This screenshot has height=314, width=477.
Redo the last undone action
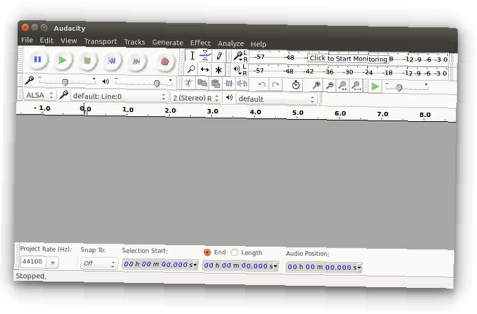click(x=275, y=84)
